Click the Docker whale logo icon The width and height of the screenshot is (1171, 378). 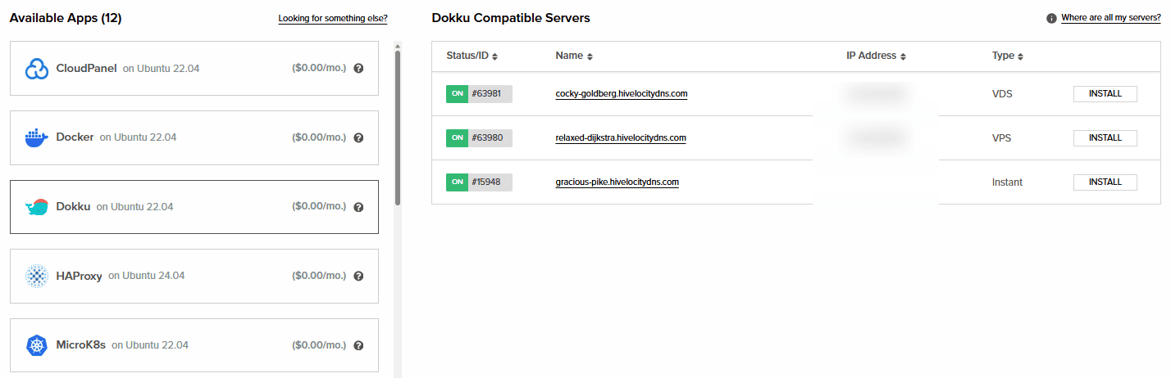click(x=37, y=137)
